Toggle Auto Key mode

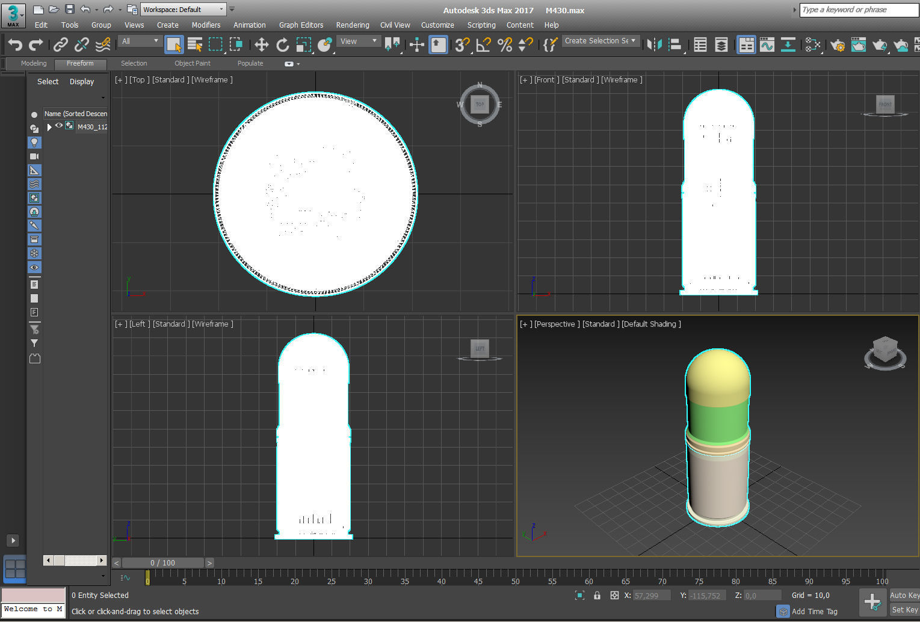pyautogui.click(x=904, y=596)
